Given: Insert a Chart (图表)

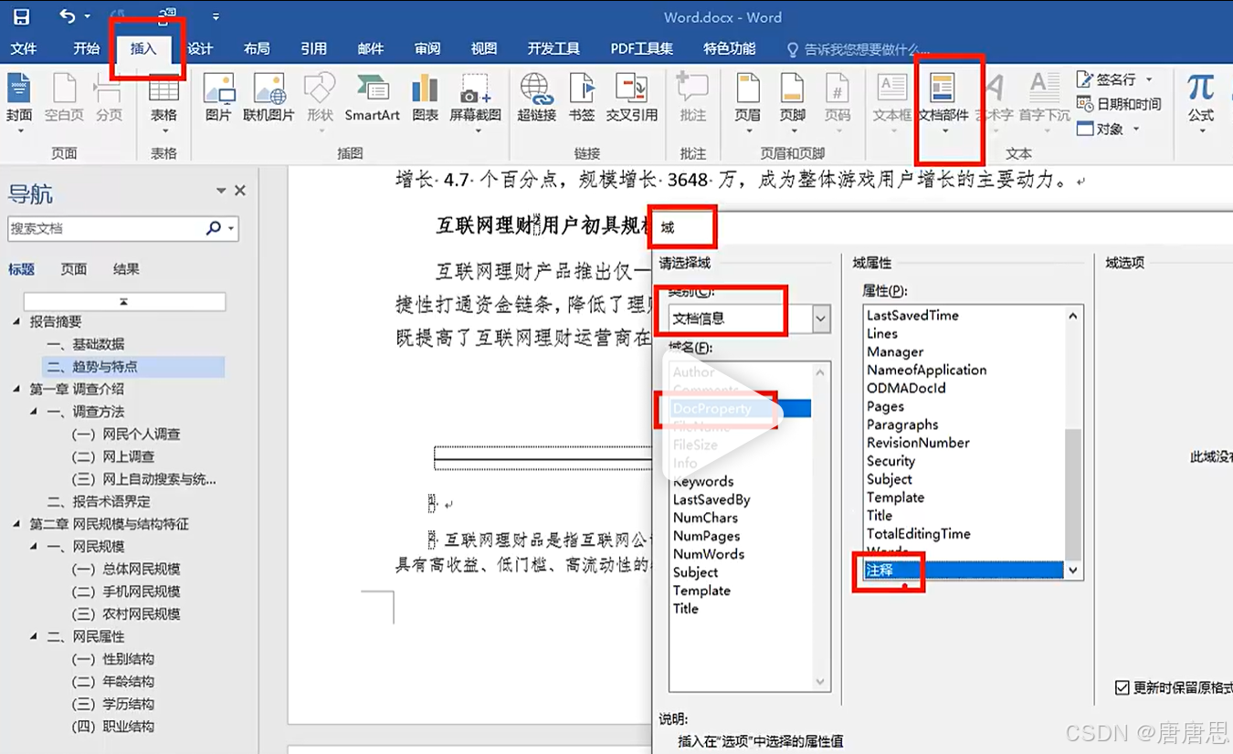Looking at the screenshot, I should pyautogui.click(x=425, y=99).
